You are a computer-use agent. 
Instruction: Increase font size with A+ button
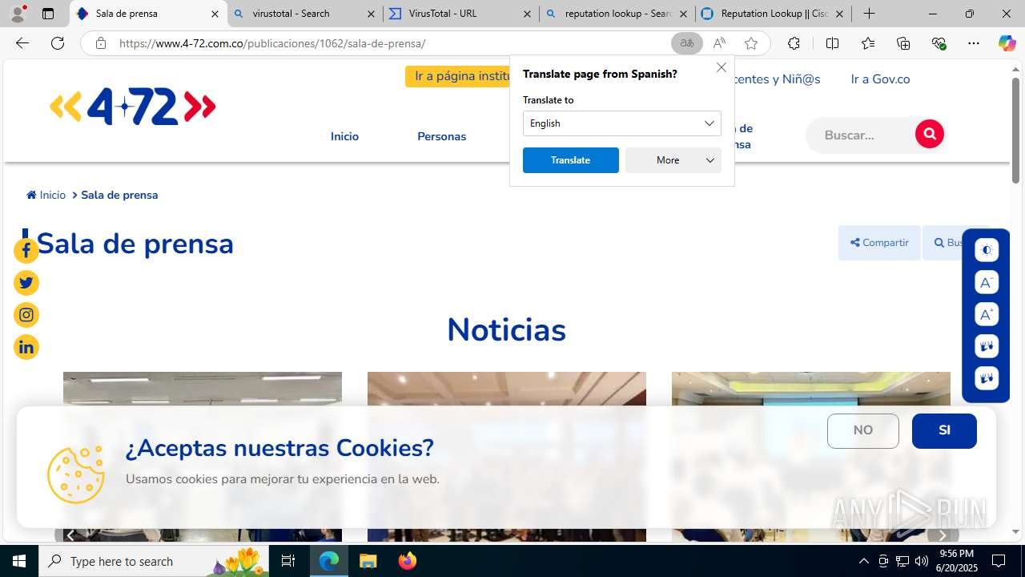click(x=987, y=314)
